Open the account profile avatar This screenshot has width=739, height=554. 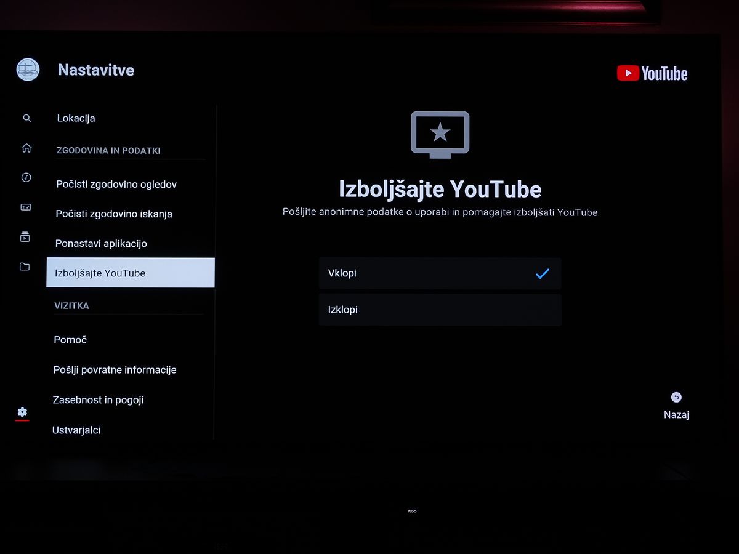tap(28, 70)
